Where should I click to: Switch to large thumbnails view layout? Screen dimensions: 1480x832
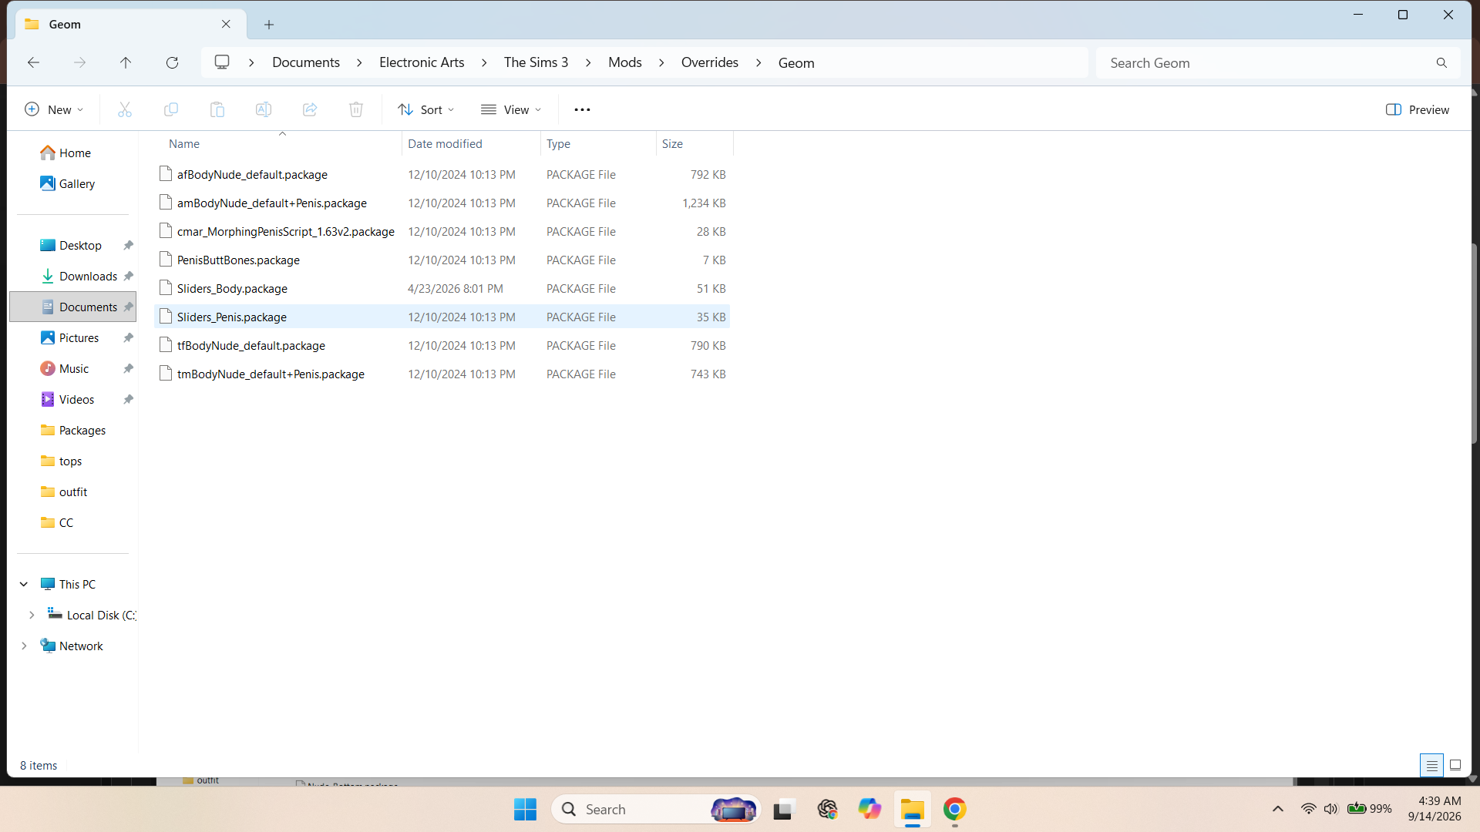tap(1455, 765)
